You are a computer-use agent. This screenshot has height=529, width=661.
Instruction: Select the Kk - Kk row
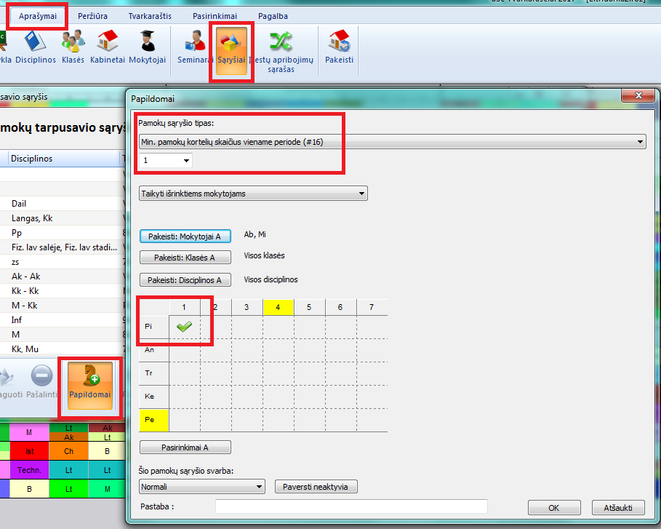click(63, 290)
